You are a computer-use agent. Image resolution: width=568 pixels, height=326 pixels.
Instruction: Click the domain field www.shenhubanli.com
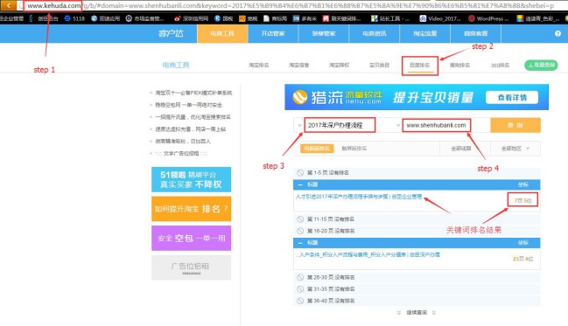pyautogui.click(x=437, y=125)
